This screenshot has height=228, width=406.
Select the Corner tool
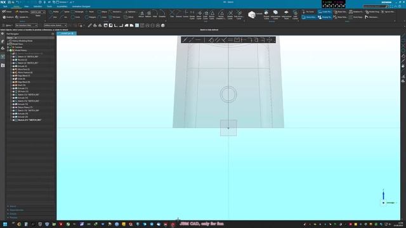pos(186,14)
